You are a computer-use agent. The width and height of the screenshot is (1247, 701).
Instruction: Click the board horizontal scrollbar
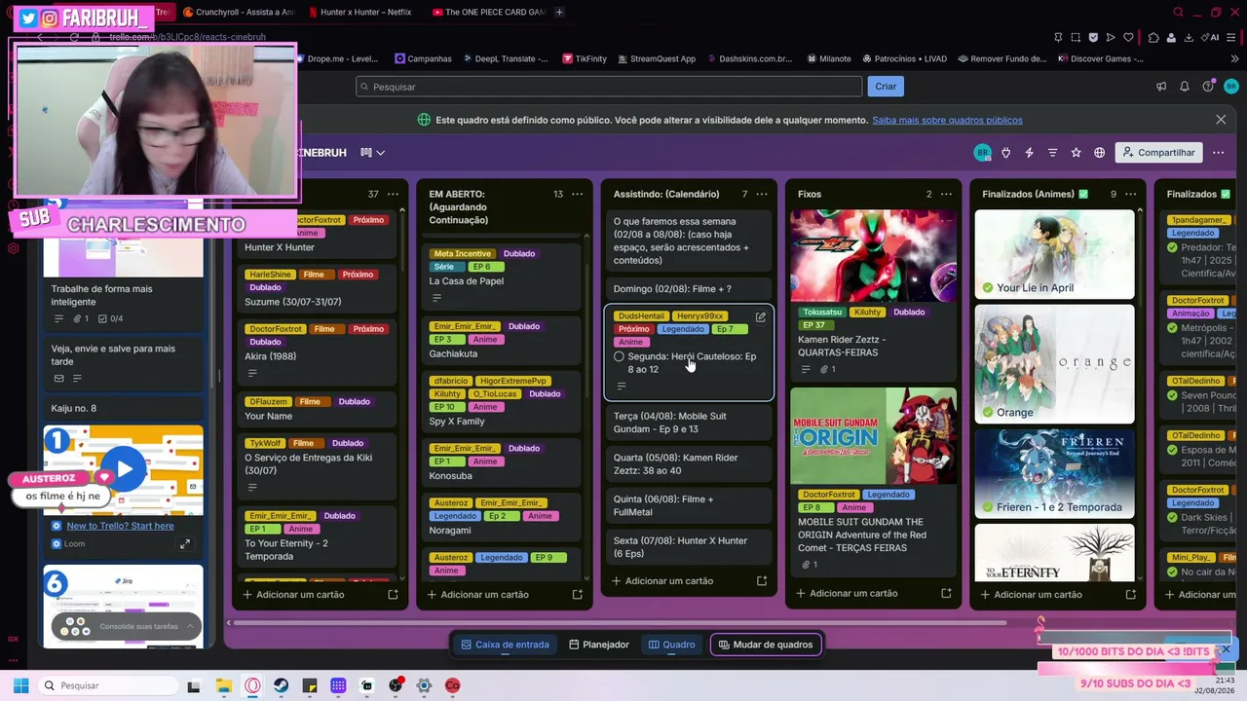(x=620, y=623)
